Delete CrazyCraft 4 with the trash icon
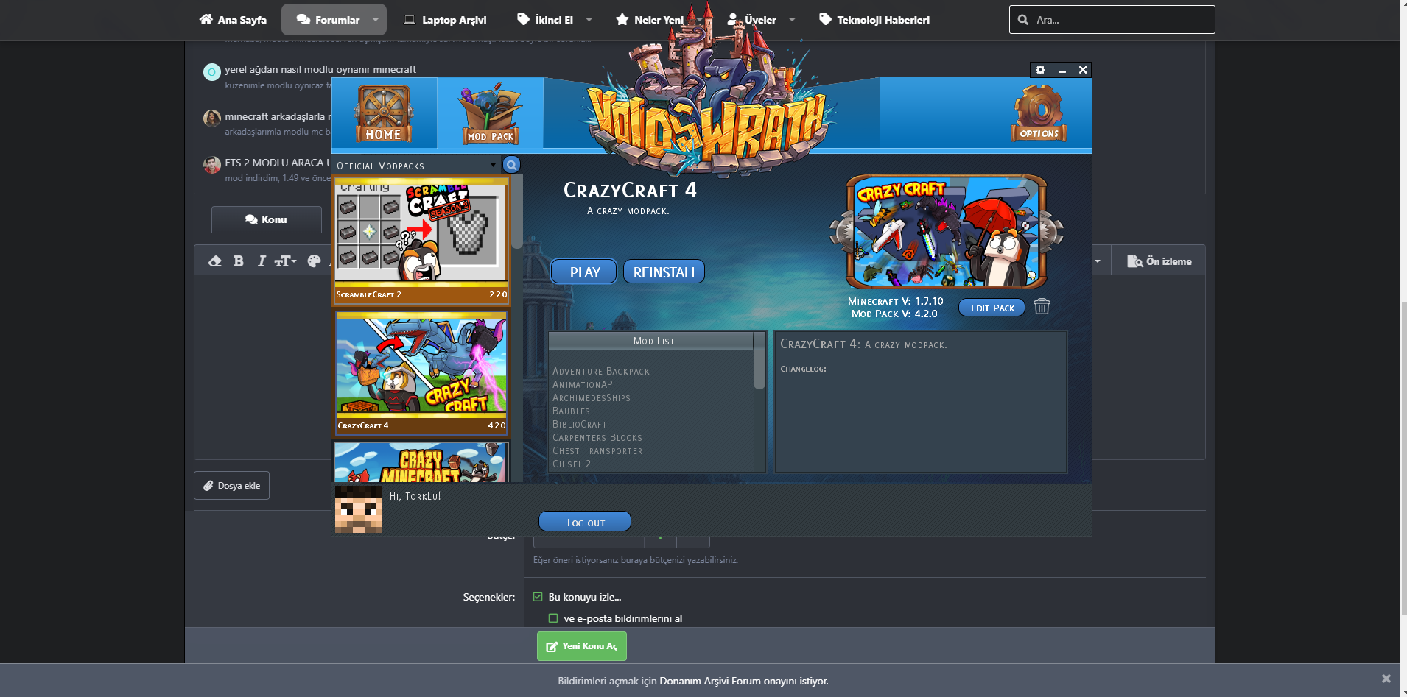1407x697 pixels. 1042,307
